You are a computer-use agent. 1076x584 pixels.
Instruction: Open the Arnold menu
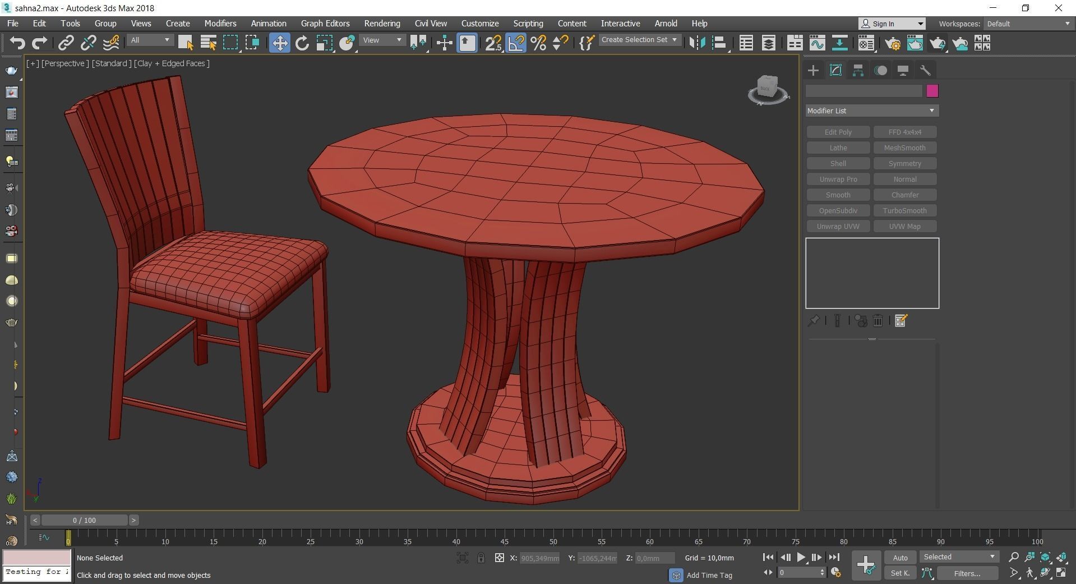[666, 24]
